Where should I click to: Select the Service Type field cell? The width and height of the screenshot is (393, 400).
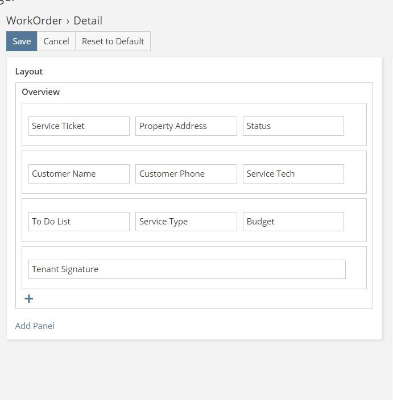coord(186,222)
